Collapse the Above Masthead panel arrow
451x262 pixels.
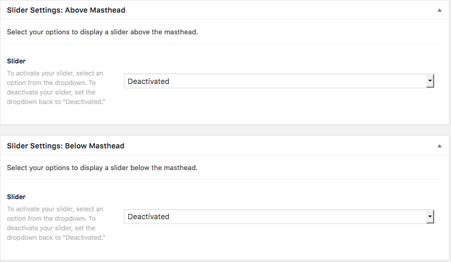pyautogui.click(x=439, y=10)
